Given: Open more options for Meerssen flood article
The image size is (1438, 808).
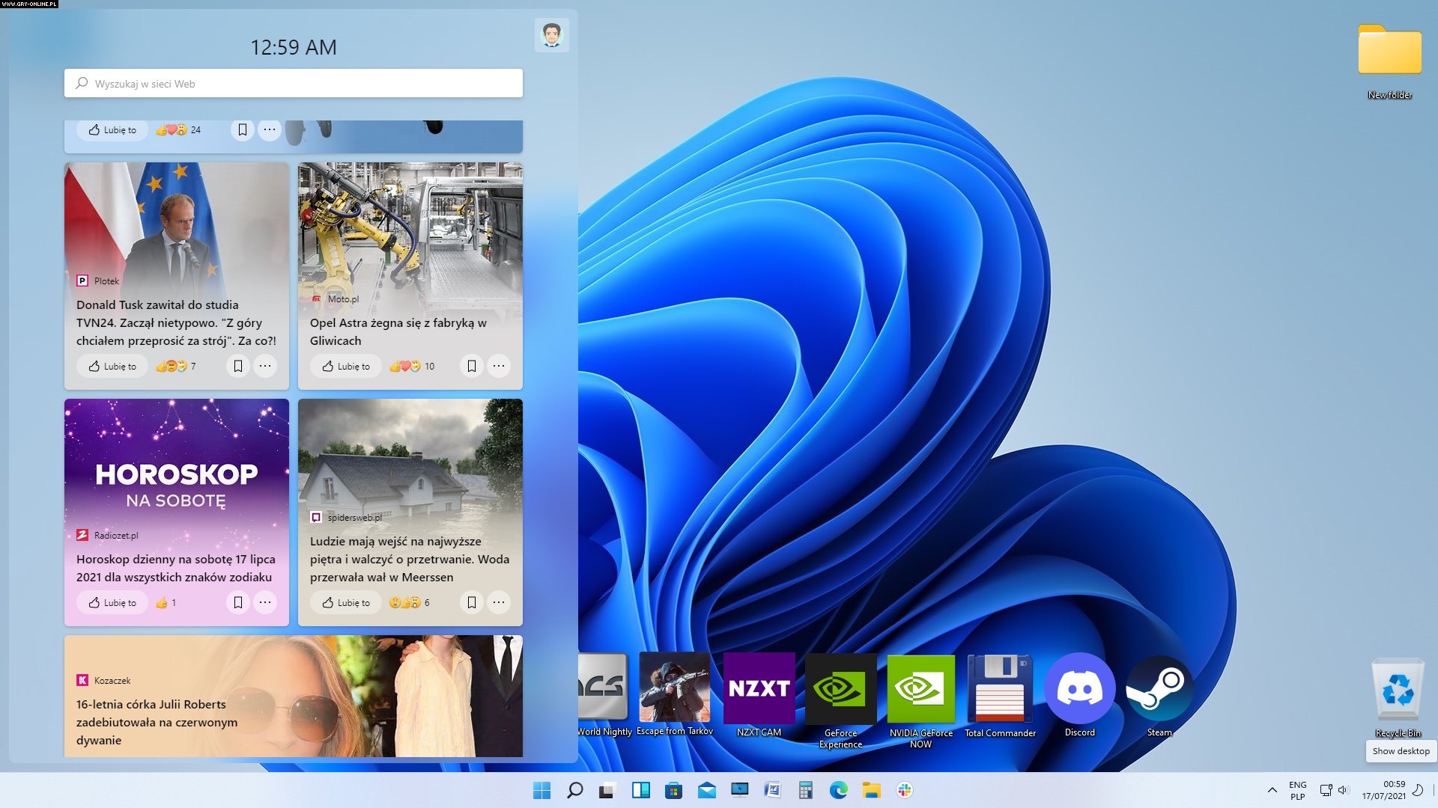Looking at the screenshot, I should click(x=499, y=602).
